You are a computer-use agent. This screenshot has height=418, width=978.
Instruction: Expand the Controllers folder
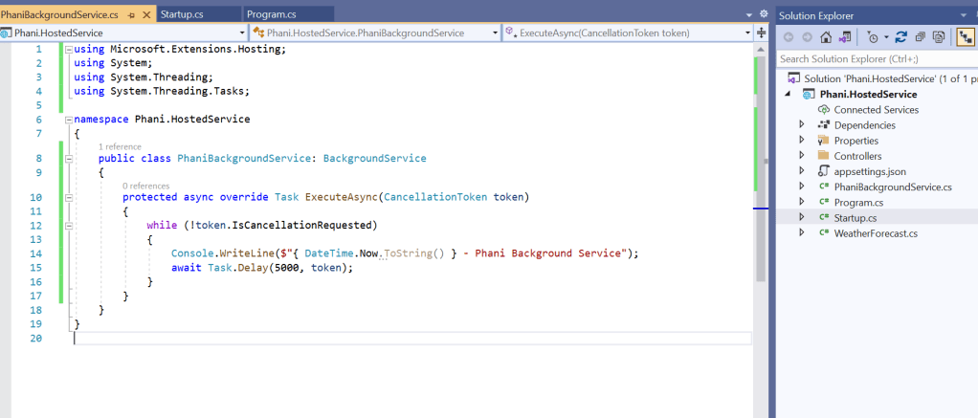coord(802,156)
